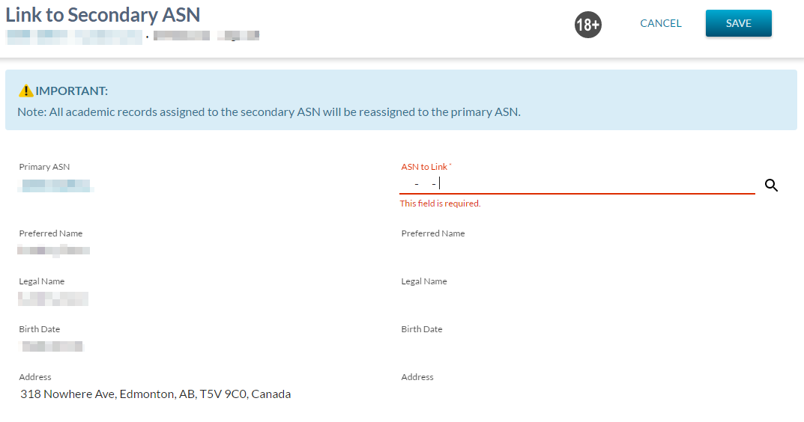
Task: Click the CANCEL link
Action: pyautogui.click(x=660, y=24)
